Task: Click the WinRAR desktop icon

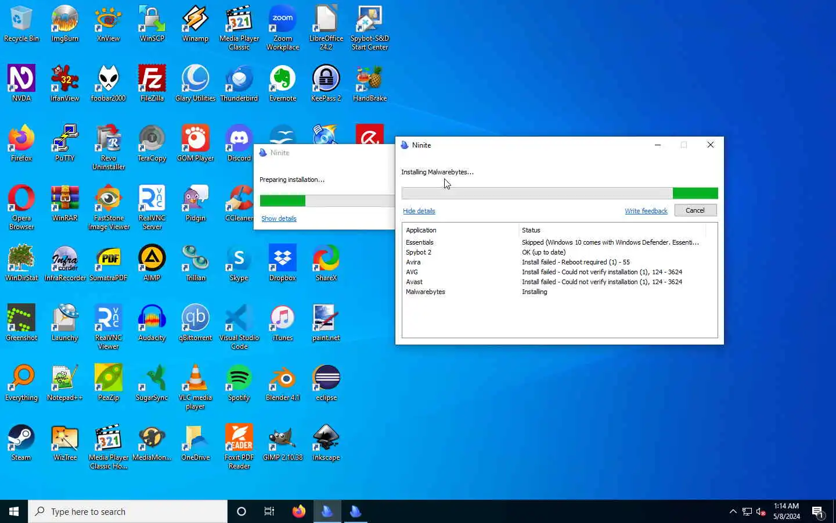Action: pyautogui.click(x=64, y=203)
